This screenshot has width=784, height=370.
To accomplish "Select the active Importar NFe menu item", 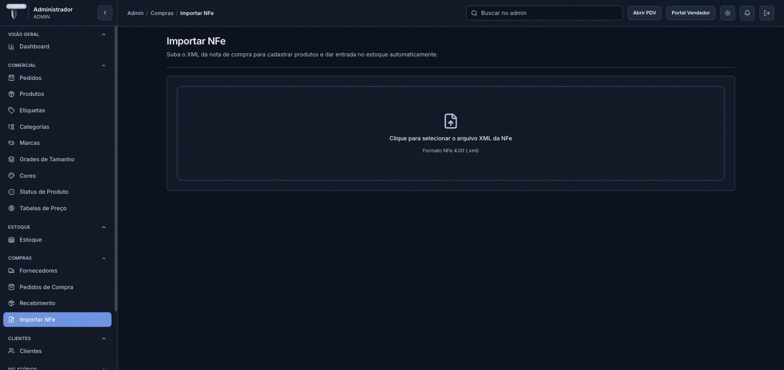I will point(57,320).
